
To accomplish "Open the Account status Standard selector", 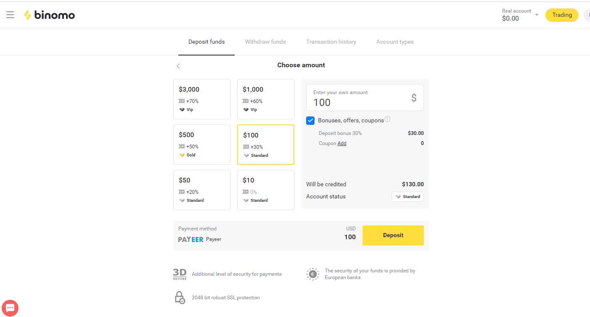I will click(407, 196).
